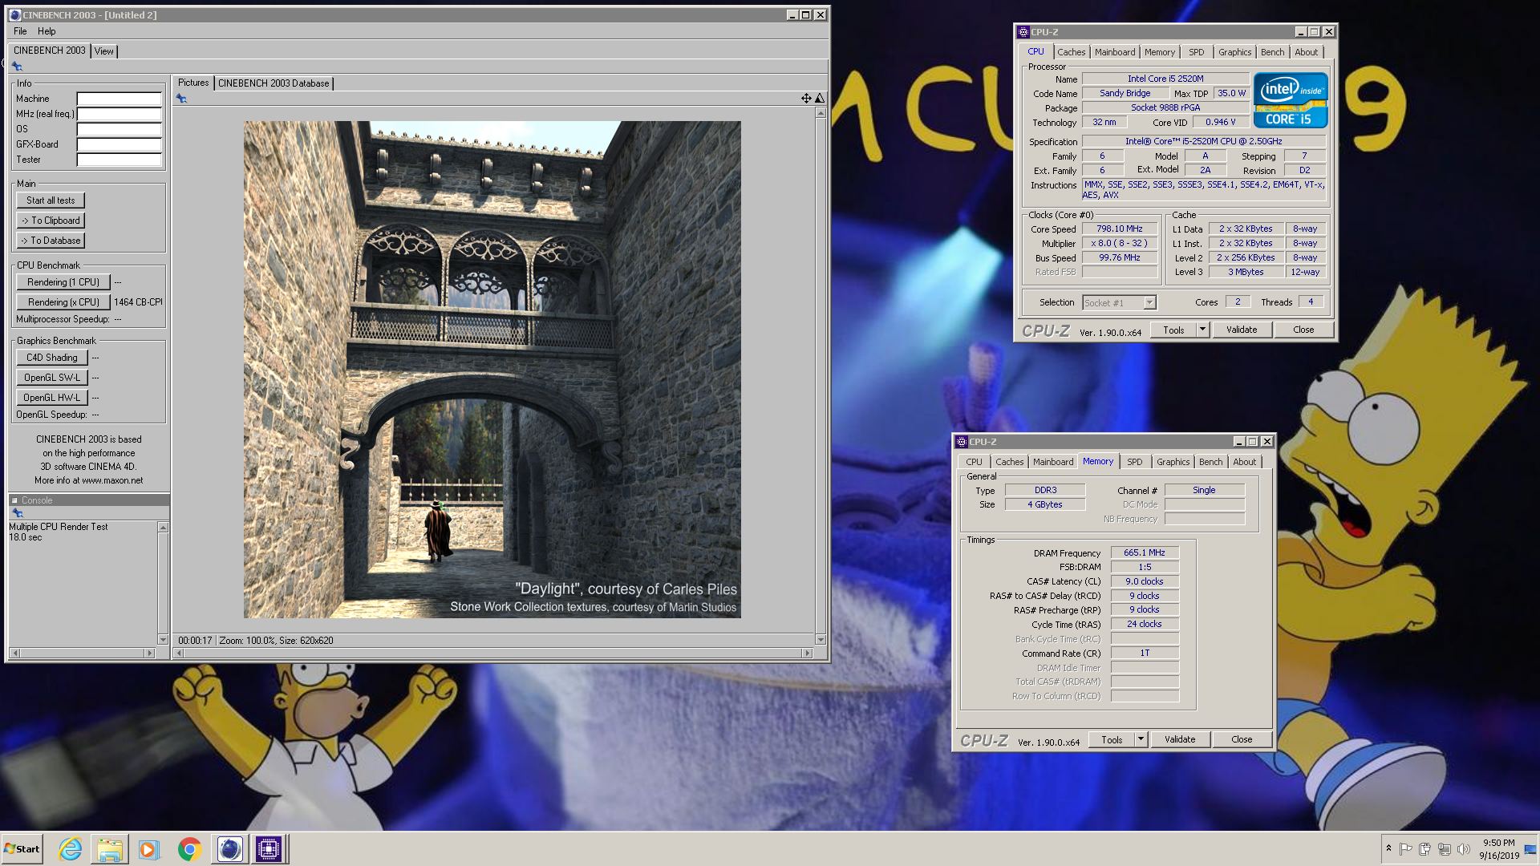This screenshot has width=1540, height=866.
Task: Click Close button in lower CPU-Z window
Action: (1242, 739)
